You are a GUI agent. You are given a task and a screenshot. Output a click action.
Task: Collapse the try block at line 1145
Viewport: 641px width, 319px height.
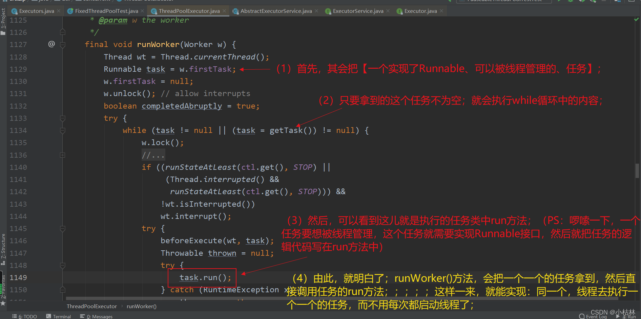point(63,229)
